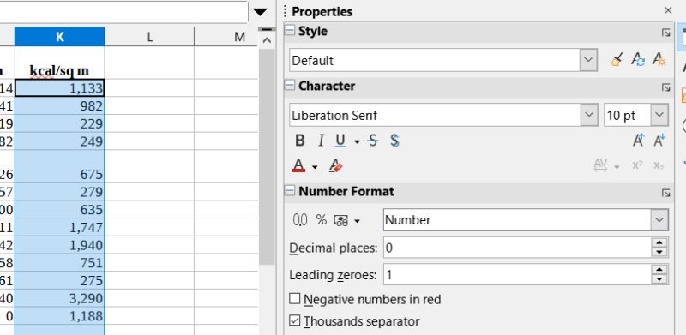Open Number Format more options
Viewport: 686px width, 335px height.
click(x=666, y=193)
